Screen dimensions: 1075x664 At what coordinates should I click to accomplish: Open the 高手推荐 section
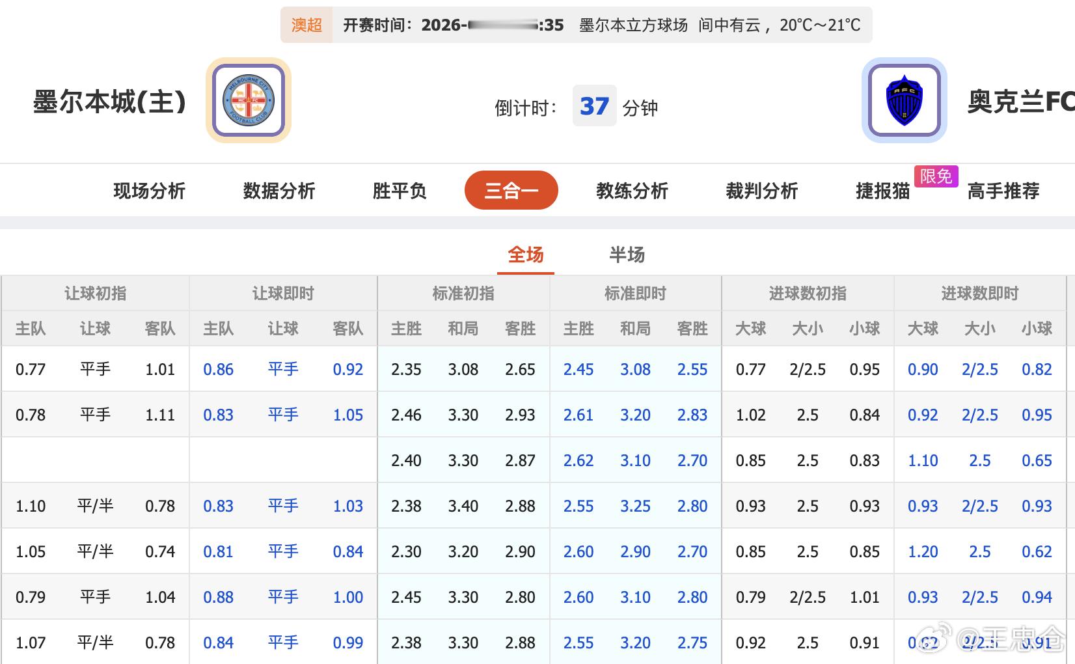tap(1002, 191)
